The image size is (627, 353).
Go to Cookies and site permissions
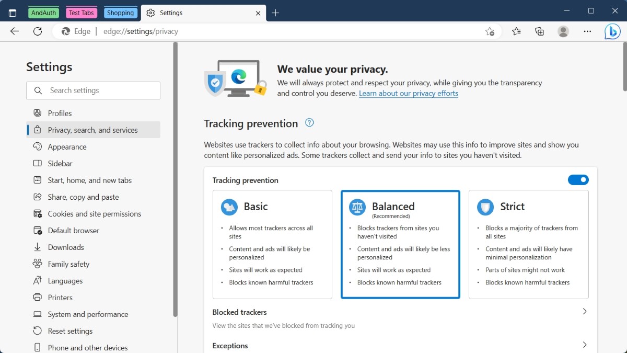point(94,214)
